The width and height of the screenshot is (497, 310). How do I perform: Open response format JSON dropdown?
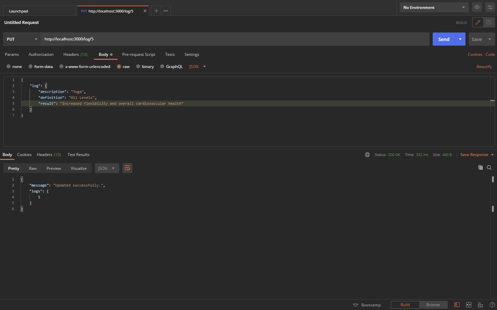pyautogui.click(x=107, y=168)
